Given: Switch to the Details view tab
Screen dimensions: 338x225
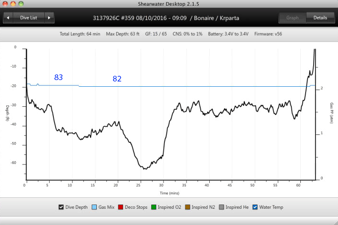Looking at the screenshot, I should (x=320, y=18).
